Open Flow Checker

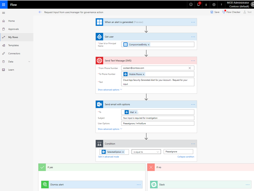tap(231, 12)
